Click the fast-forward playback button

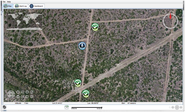(181, 107)
